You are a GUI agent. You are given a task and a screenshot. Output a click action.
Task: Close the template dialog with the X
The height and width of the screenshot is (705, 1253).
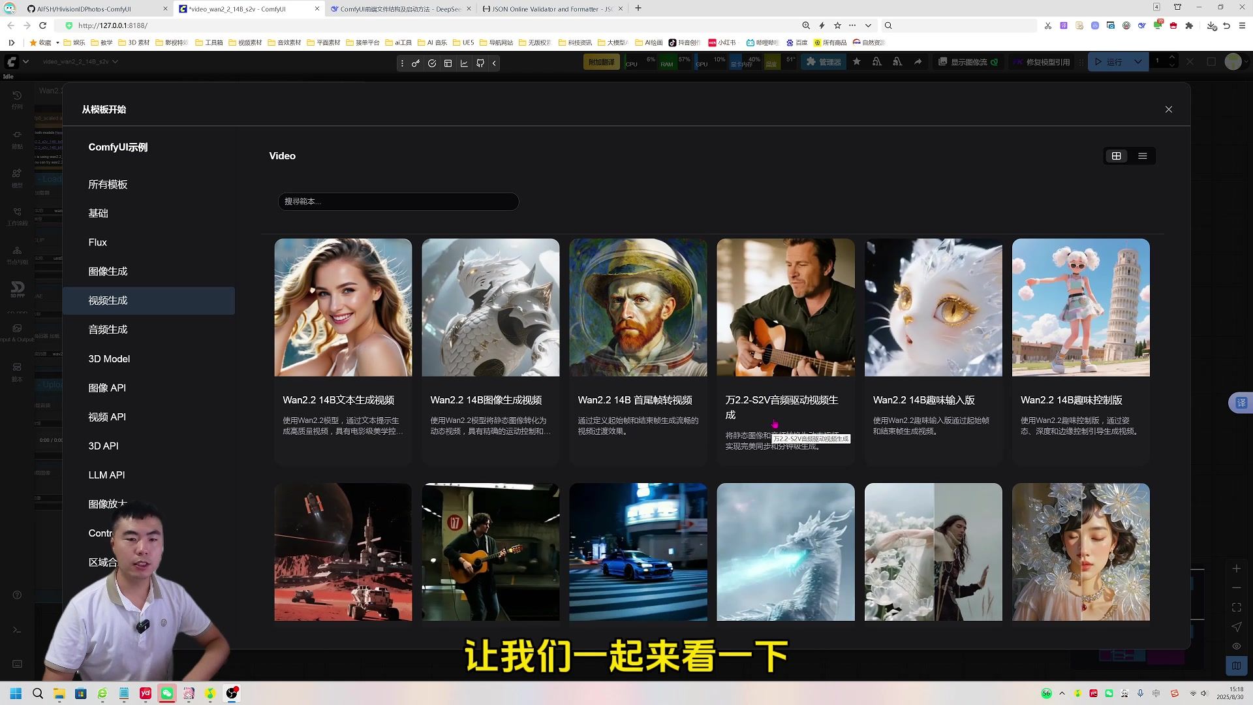coord(1168,110)
